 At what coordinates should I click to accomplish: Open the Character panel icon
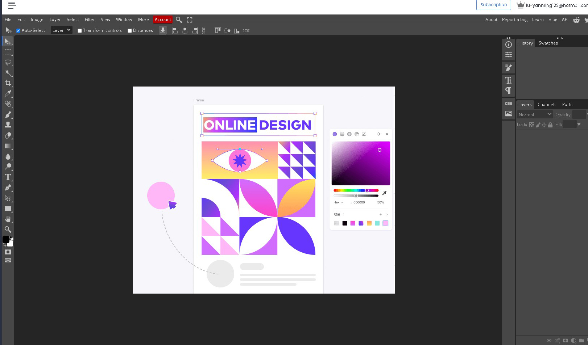[509, 80]
